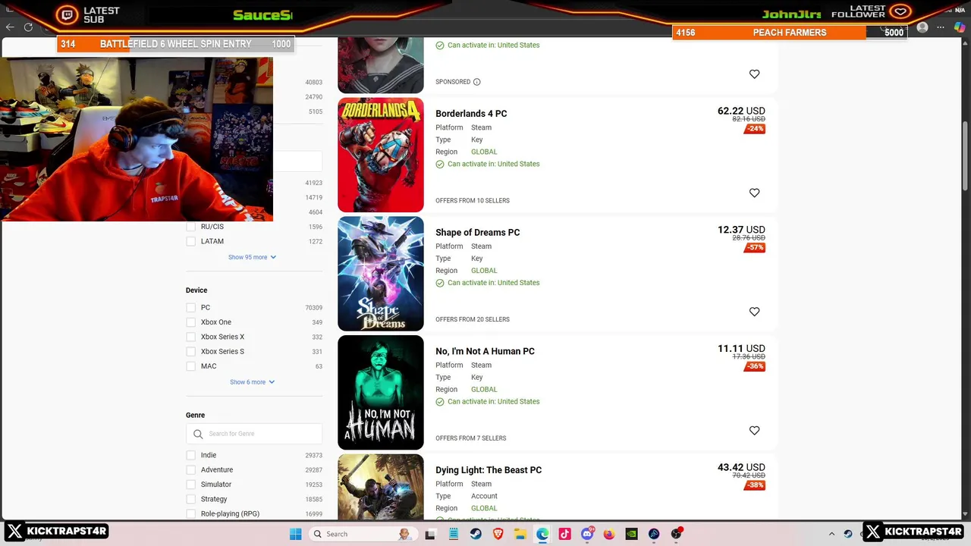Open Dying Light: The Beast PC listing
This screenshot has height=546, width=971.
(489, 470)
